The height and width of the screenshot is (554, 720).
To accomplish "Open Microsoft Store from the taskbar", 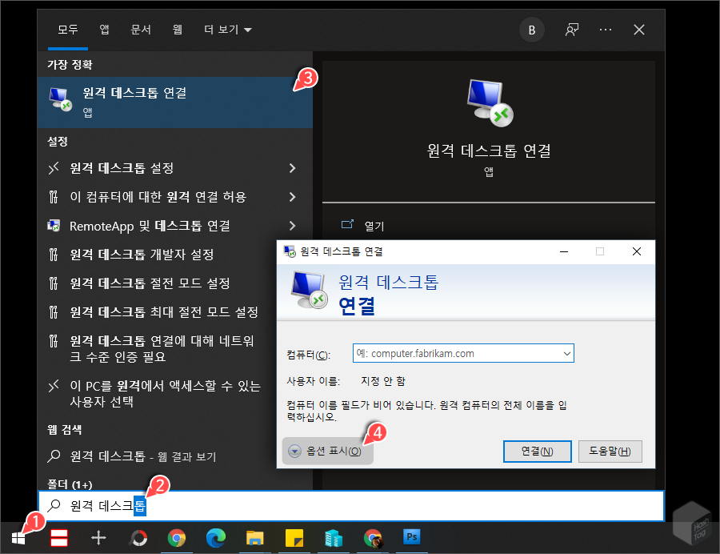I will 334,538.
